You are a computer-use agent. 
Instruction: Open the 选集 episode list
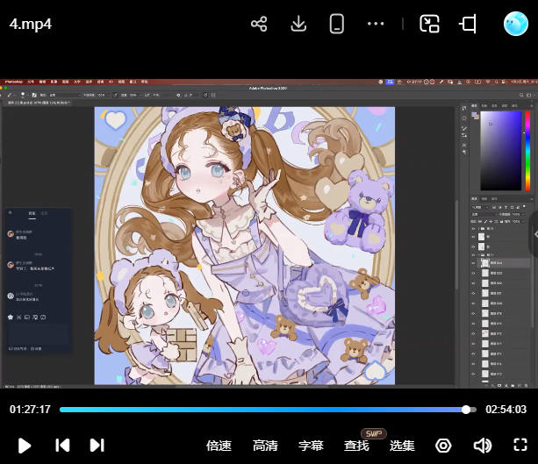tap(402, 446)
